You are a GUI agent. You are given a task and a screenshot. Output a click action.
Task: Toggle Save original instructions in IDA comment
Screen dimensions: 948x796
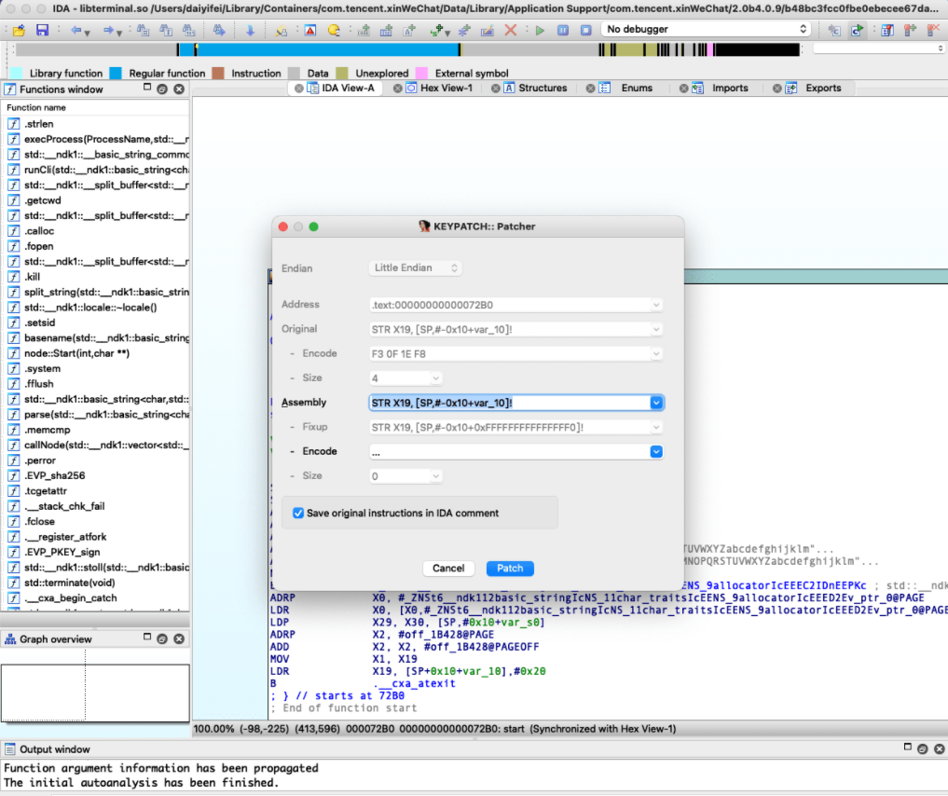pyautogui.click(x=298, y=514)
